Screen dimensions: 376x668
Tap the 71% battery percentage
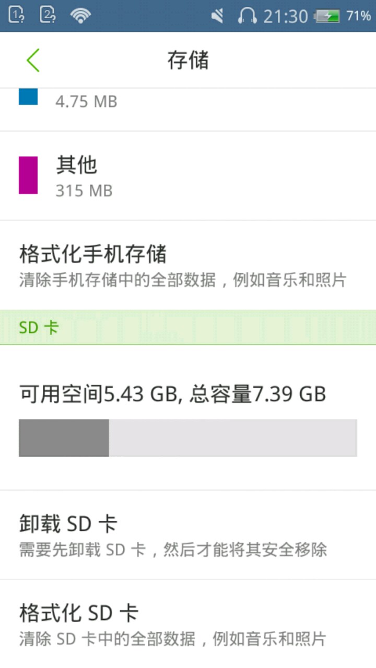pyautogui.click(x=358, y=16)
